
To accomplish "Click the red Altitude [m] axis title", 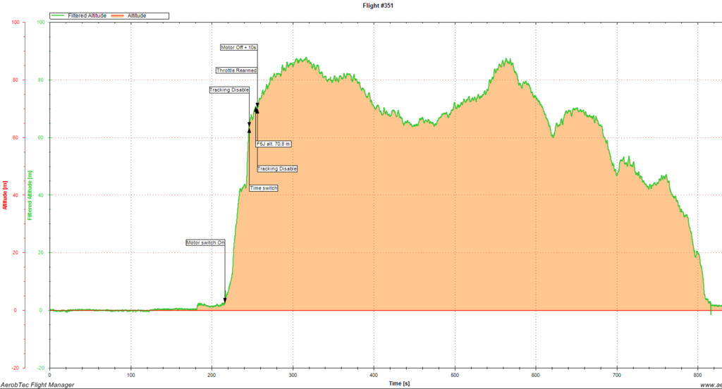I will point(5,194).
